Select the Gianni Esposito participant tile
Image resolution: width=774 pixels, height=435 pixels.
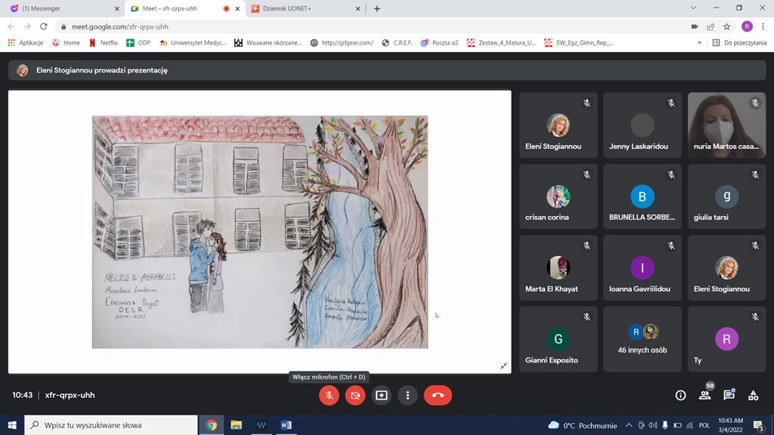point(559,339)
